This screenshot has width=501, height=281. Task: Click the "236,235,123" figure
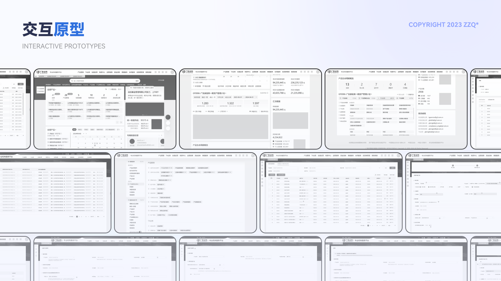[x=297, y=82]
